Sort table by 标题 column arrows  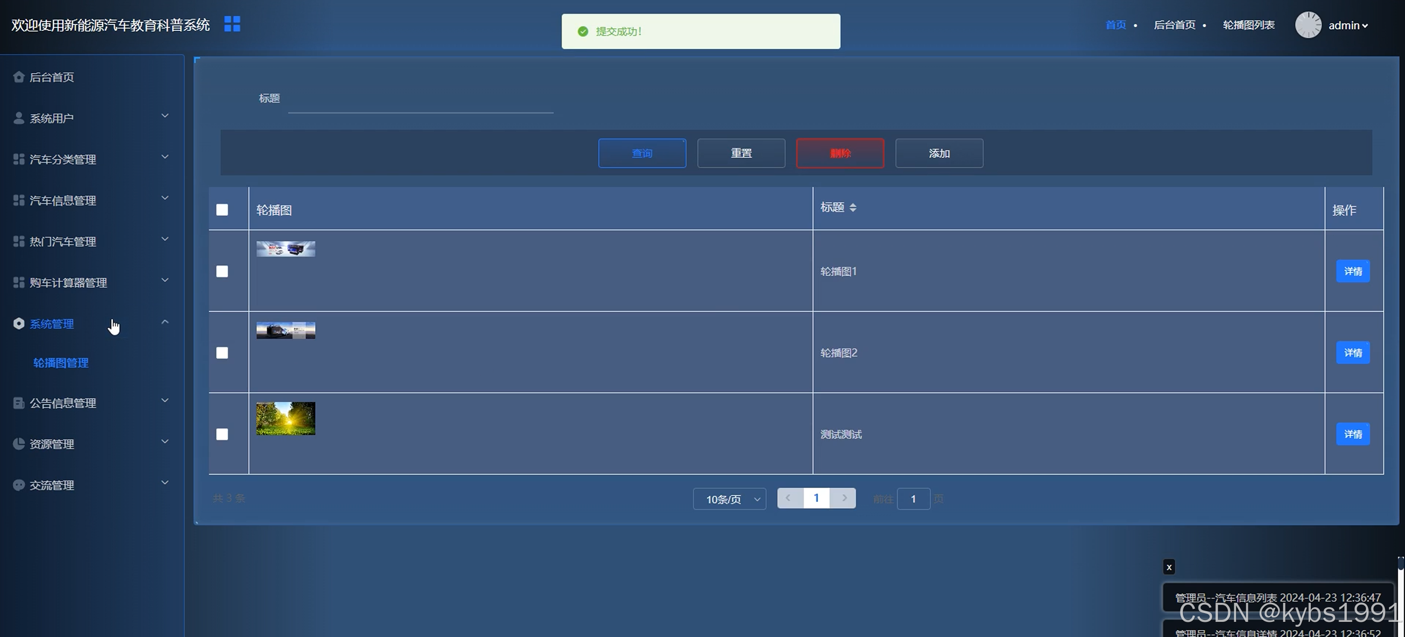[853, 207]
